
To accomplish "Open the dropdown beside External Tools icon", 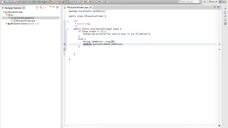I will [46, 2].
